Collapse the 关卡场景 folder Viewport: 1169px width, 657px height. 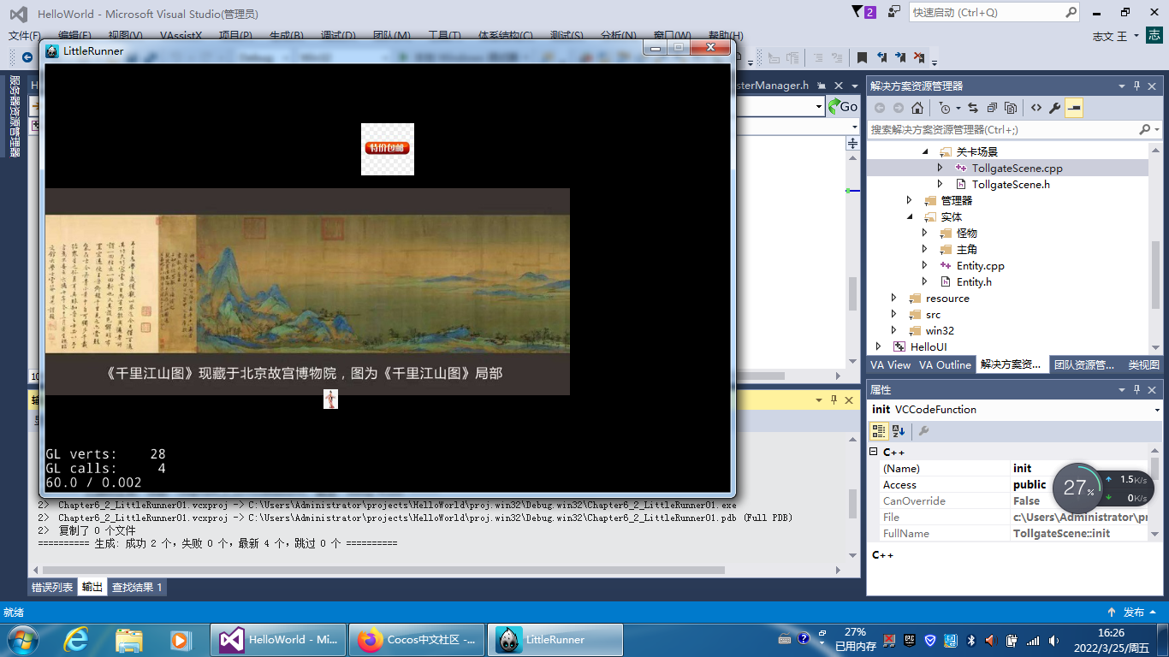pos(925,151)
